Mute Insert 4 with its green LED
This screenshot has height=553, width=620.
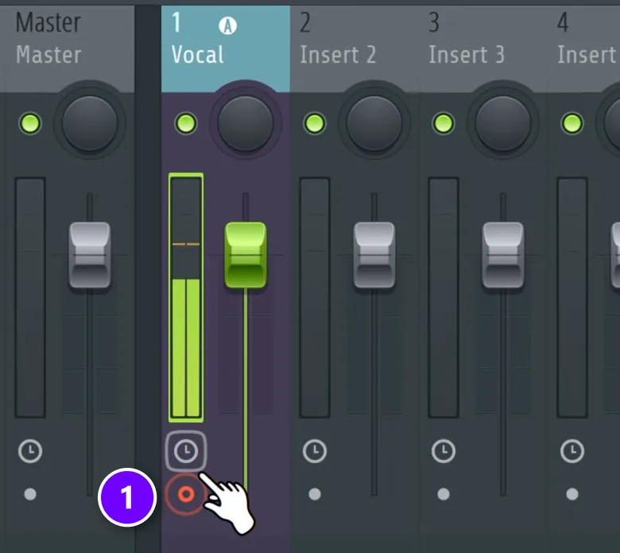click(x=572, y=123)
